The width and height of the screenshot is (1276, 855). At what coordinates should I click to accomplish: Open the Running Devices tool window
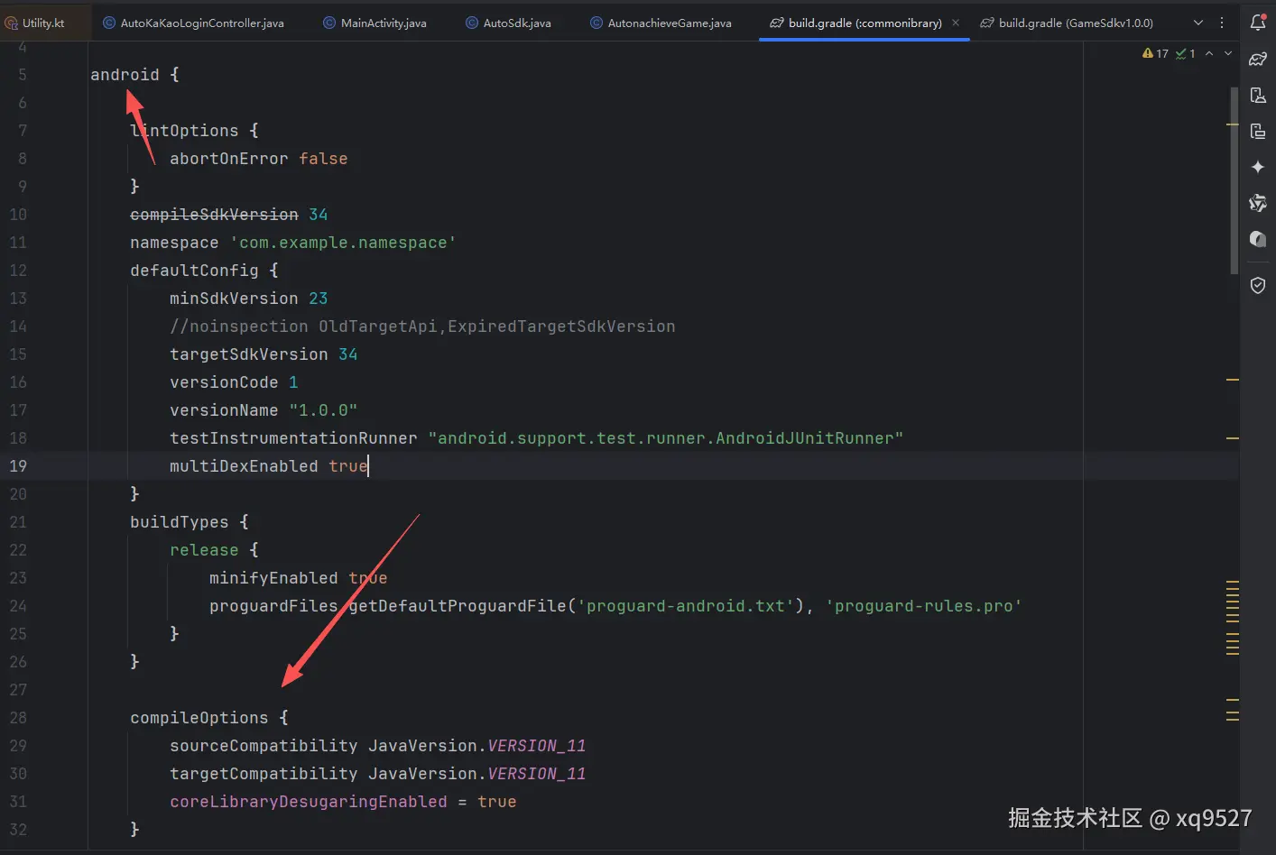1258,132
